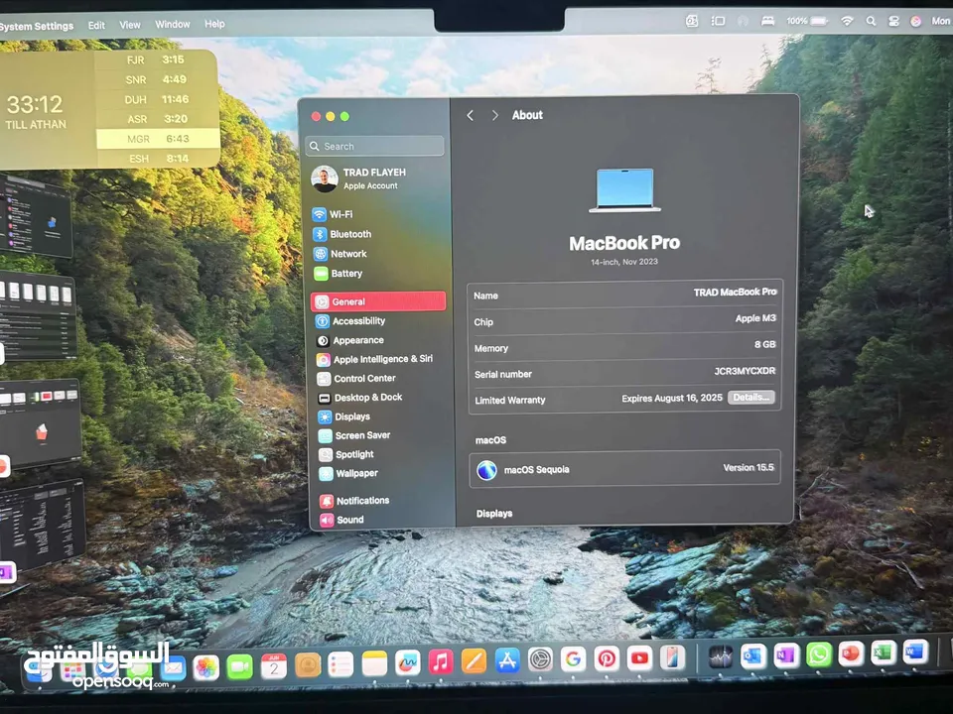Image resolution: width=953 pixels, height=714 pixels.
Task: Launch FaceTime from the Dock
Action: [x=239, y=667]
